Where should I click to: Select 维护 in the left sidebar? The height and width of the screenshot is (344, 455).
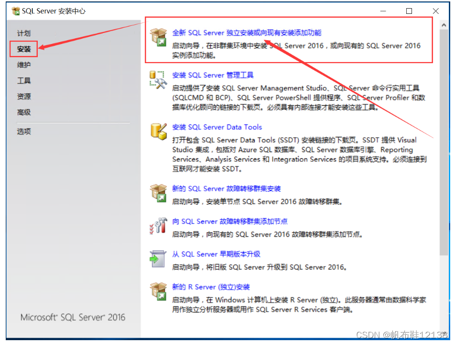pos(24,64)
